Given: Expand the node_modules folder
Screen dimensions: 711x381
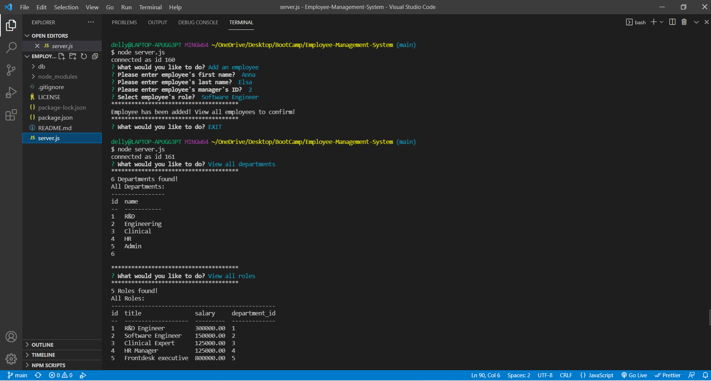Looking at the screenshot, I should (58, 76).
